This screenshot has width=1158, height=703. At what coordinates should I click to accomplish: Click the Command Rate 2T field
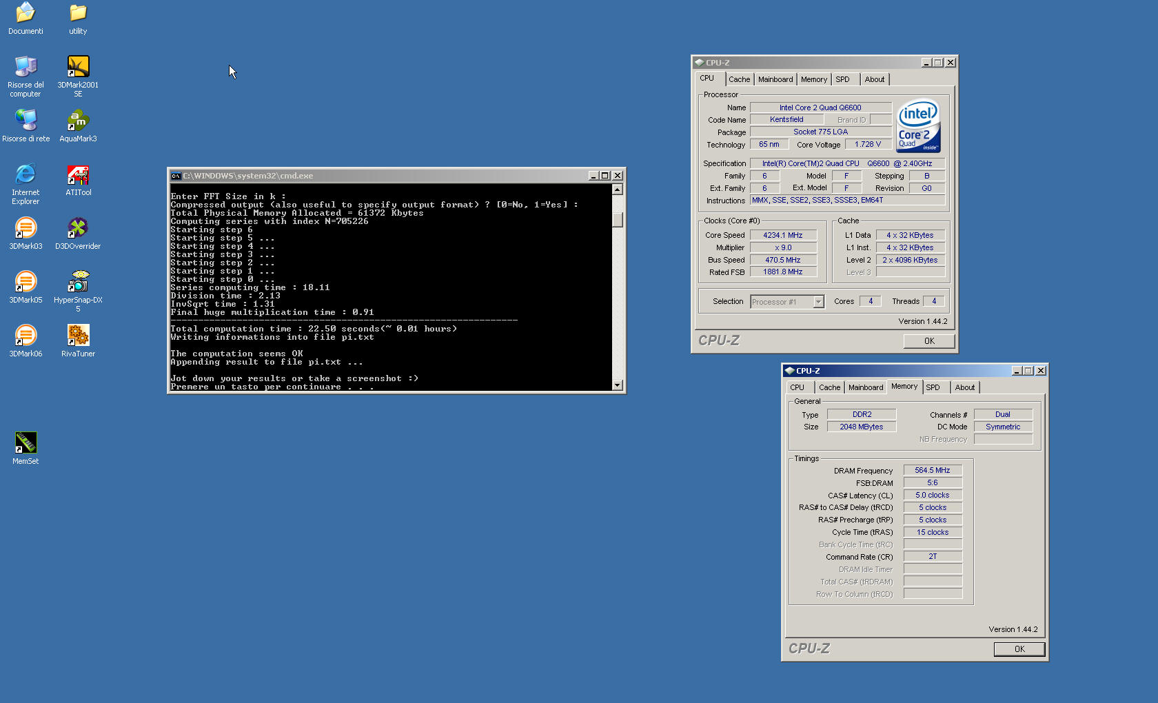(933, 556)
